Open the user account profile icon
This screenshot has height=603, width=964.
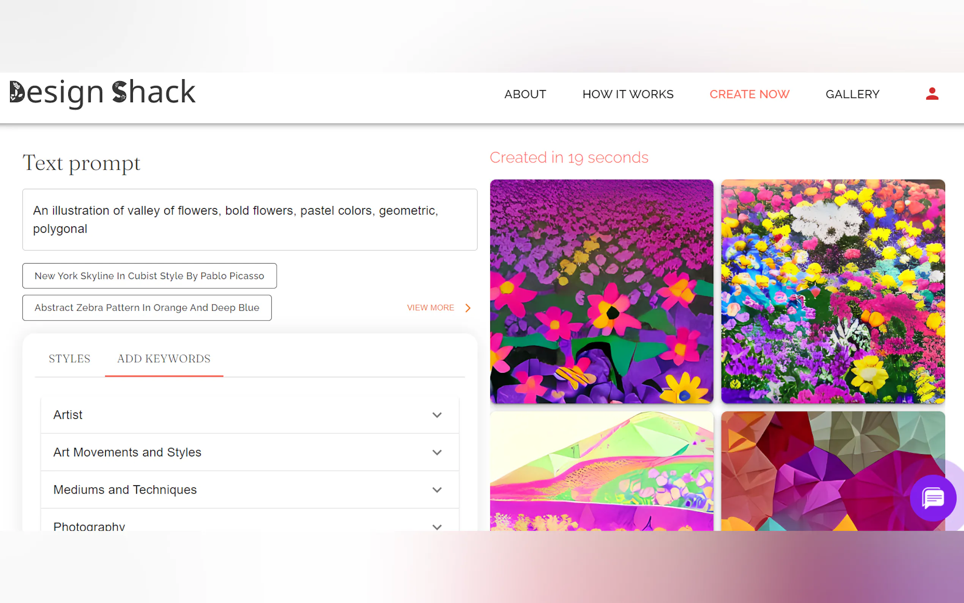click(932, 94)
